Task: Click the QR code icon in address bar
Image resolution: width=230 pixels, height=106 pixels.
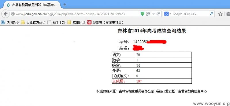Action: click(148, 14)
